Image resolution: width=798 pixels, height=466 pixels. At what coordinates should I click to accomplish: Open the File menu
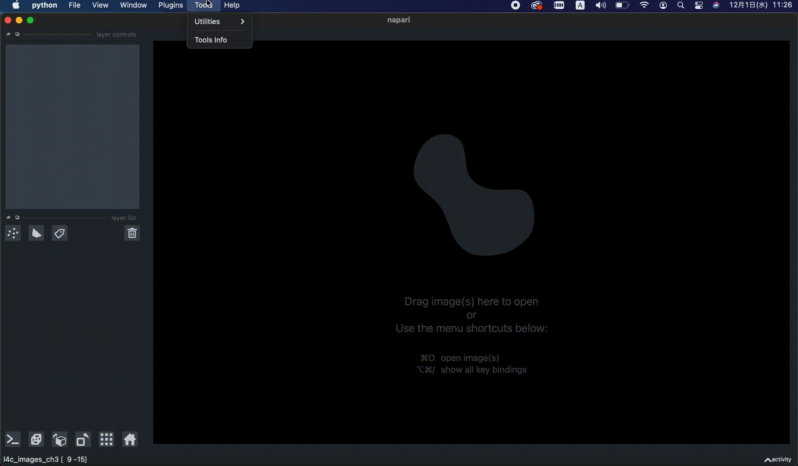[x=74, y=5]
